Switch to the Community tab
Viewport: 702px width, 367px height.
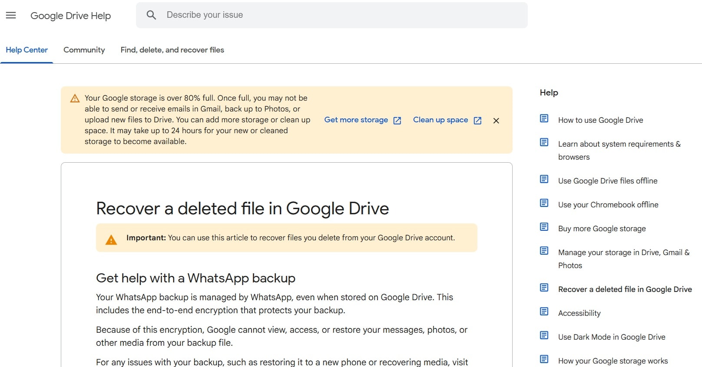(x=84, y=50)
